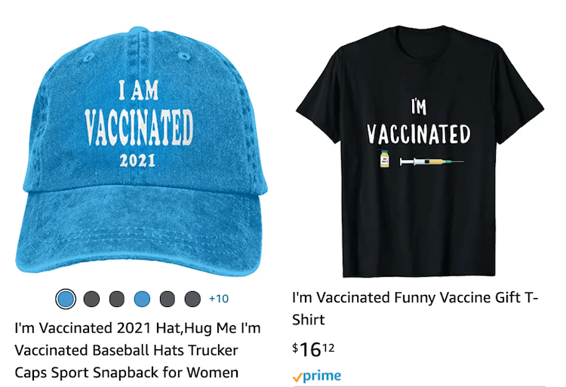Open the black I'm Vaccinated T-shirt image
The image size is (566, 387).
tap(420, 152)
